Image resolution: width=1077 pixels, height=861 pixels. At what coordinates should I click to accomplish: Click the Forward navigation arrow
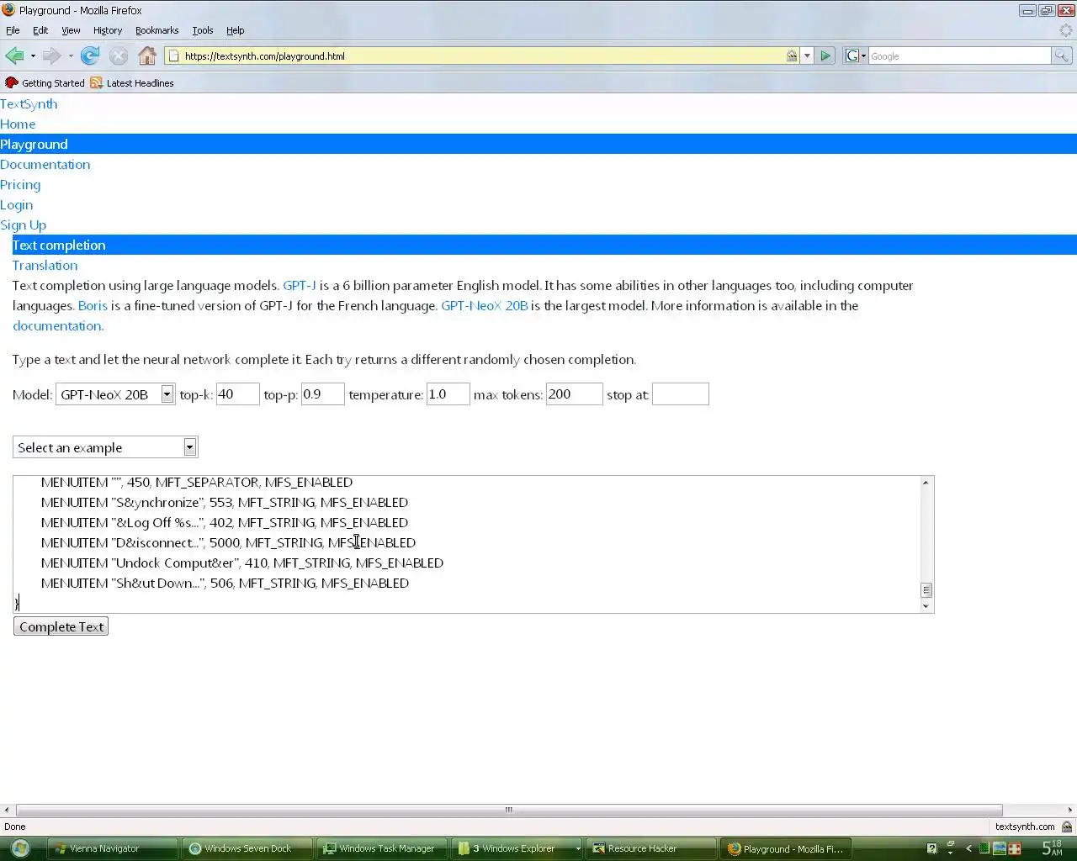[51, 56]
